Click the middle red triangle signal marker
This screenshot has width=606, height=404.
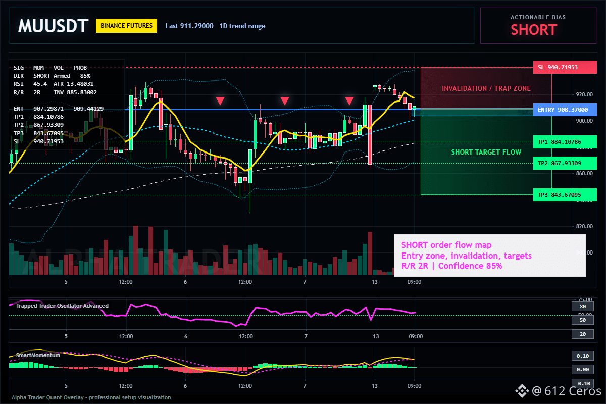click(x=285, y=101)
